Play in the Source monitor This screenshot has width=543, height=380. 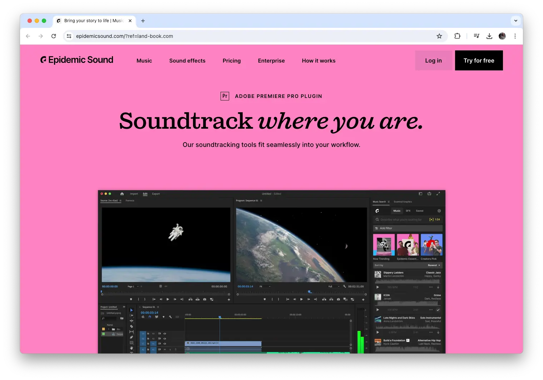coord(168,299)
